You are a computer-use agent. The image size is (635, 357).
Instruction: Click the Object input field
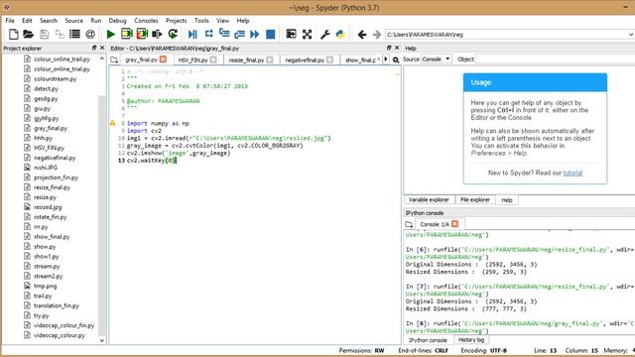(x=555, y=59)
